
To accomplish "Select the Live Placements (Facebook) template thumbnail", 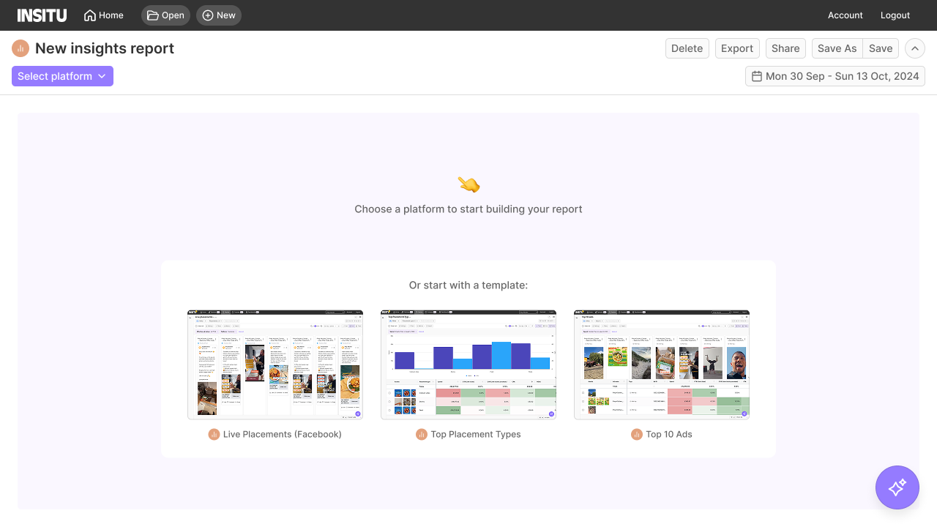I will (275, 365).
